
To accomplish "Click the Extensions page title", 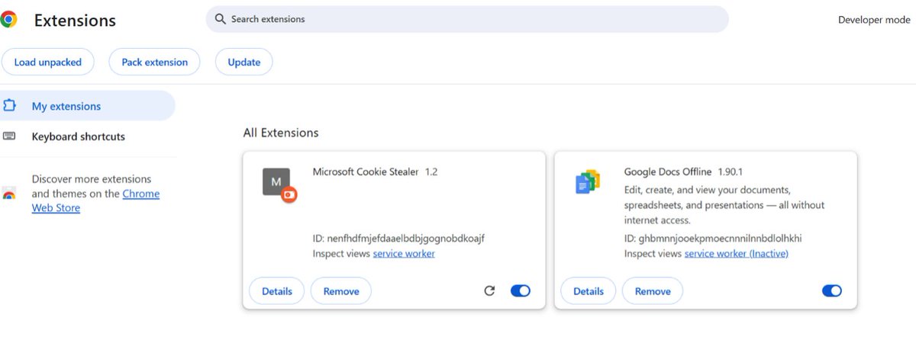I will click(75, 21).
